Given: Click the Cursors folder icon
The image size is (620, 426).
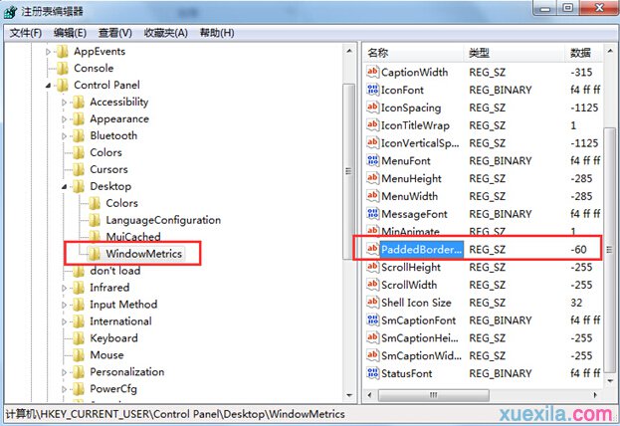Looking at the screenshot, I should 79,169.
